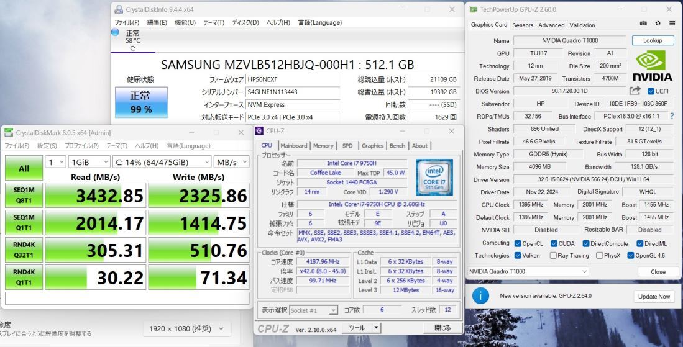
Task: Enable the Ray Tracing checkbox
Action: coord(552,255)
